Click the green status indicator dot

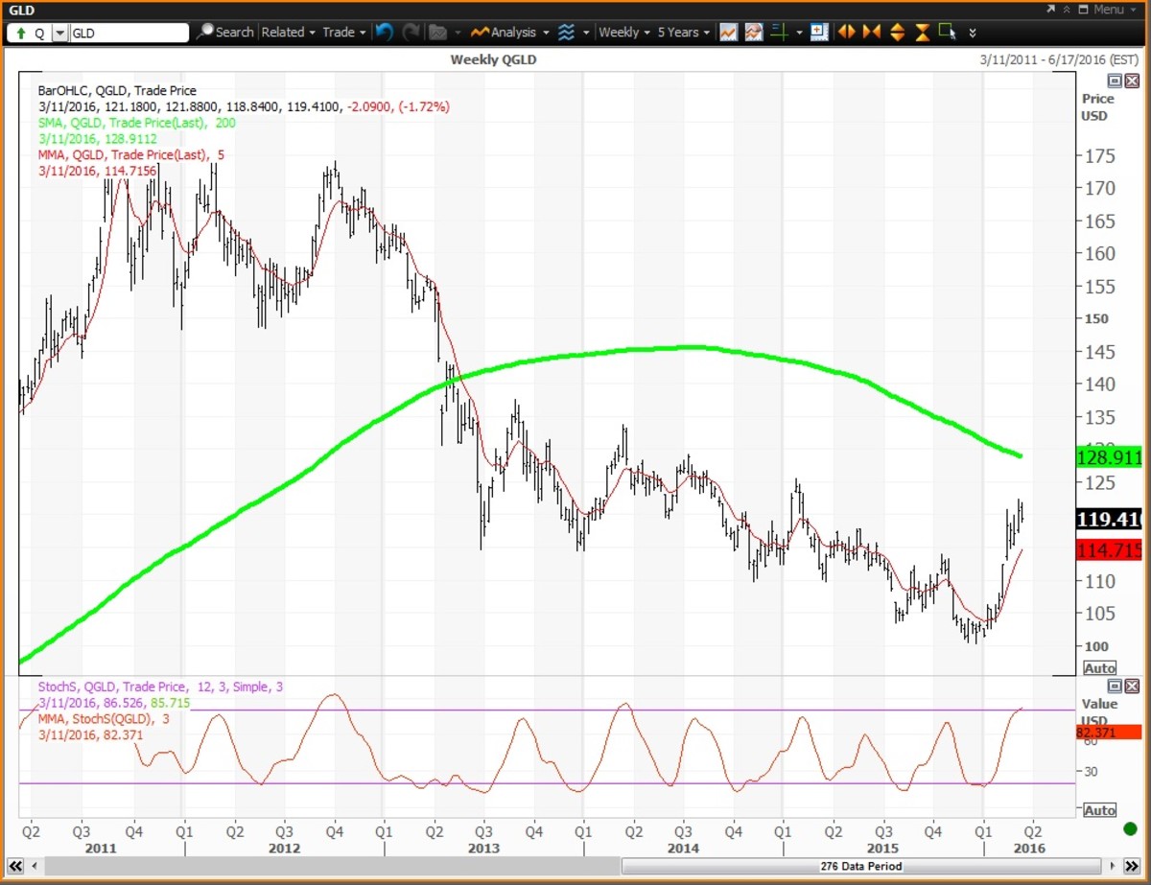point(1130,828)
